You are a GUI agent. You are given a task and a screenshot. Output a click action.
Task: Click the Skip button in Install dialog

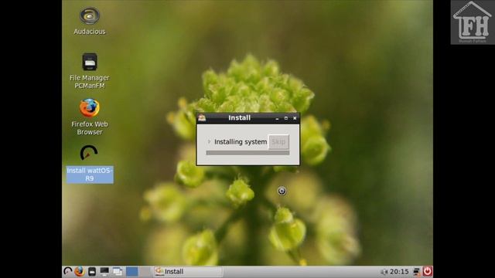tap(278, 142)
